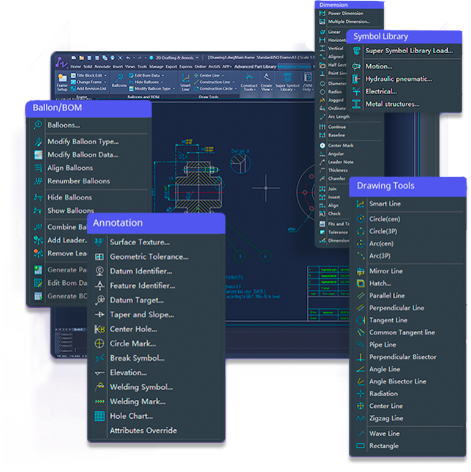Click the Circle Mark annotation icon
Screen dimensions: 471x472
(x=99, y=344)
